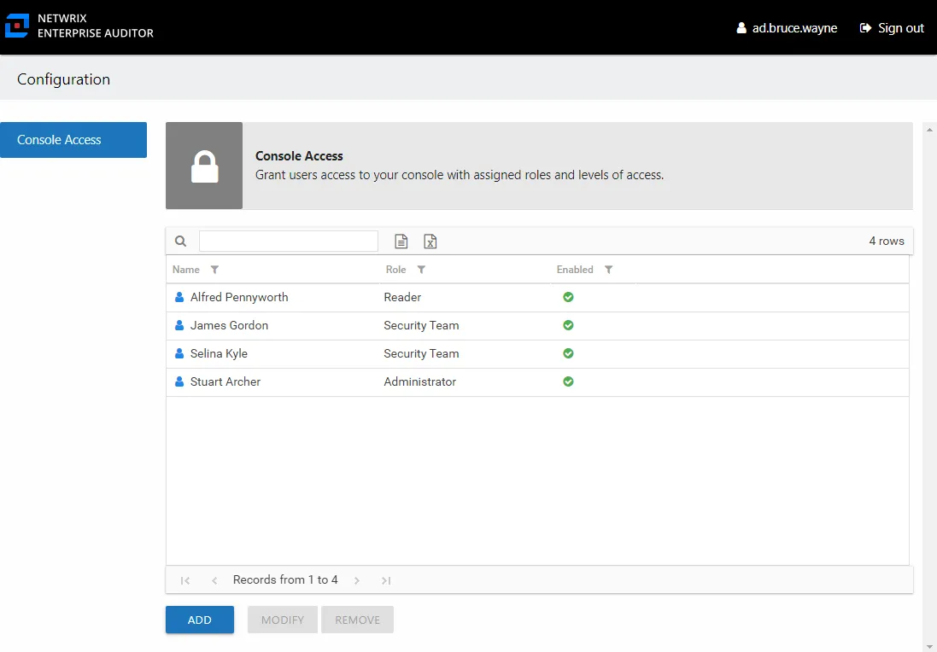
Task: Export the table as a text document
Action: coord(401,242)
